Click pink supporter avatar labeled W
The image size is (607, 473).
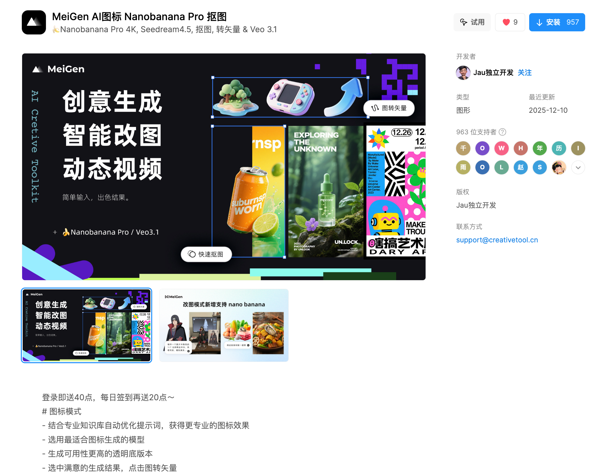[501, 148]
